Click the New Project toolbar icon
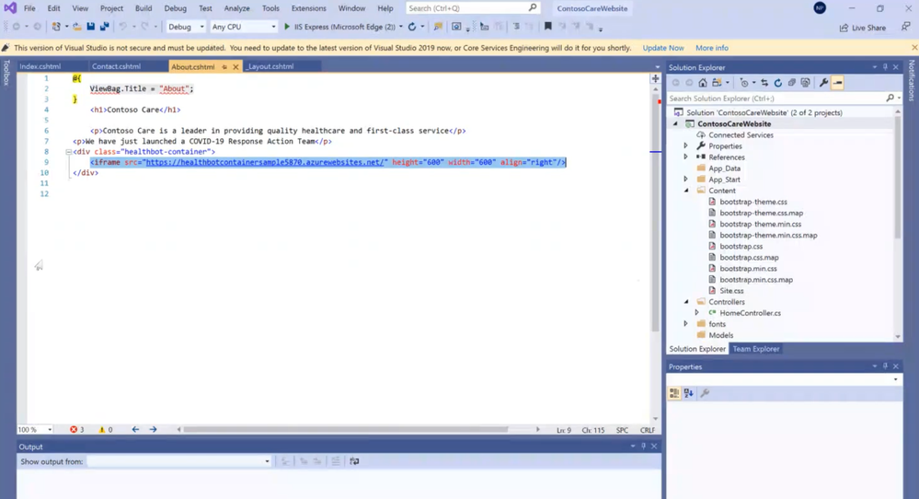 pyautogui.click(x=56, y=27)
